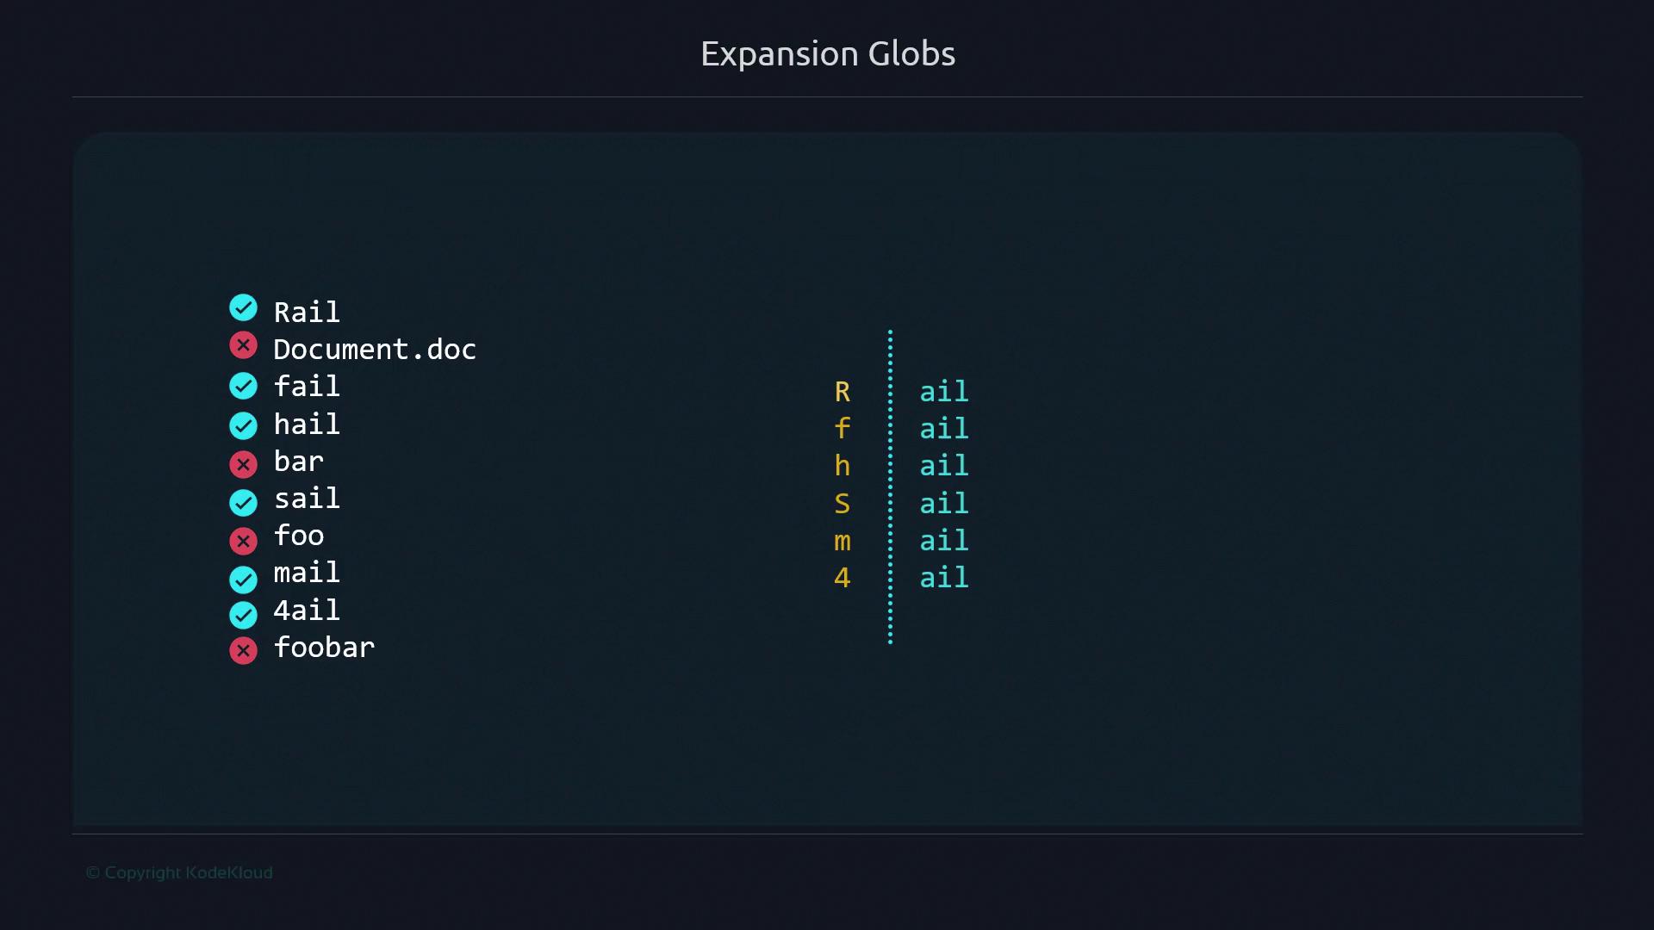This screenshot has width=1654, height=930.
Task: Click the yellow digit 4
Action: coord(843,578)
